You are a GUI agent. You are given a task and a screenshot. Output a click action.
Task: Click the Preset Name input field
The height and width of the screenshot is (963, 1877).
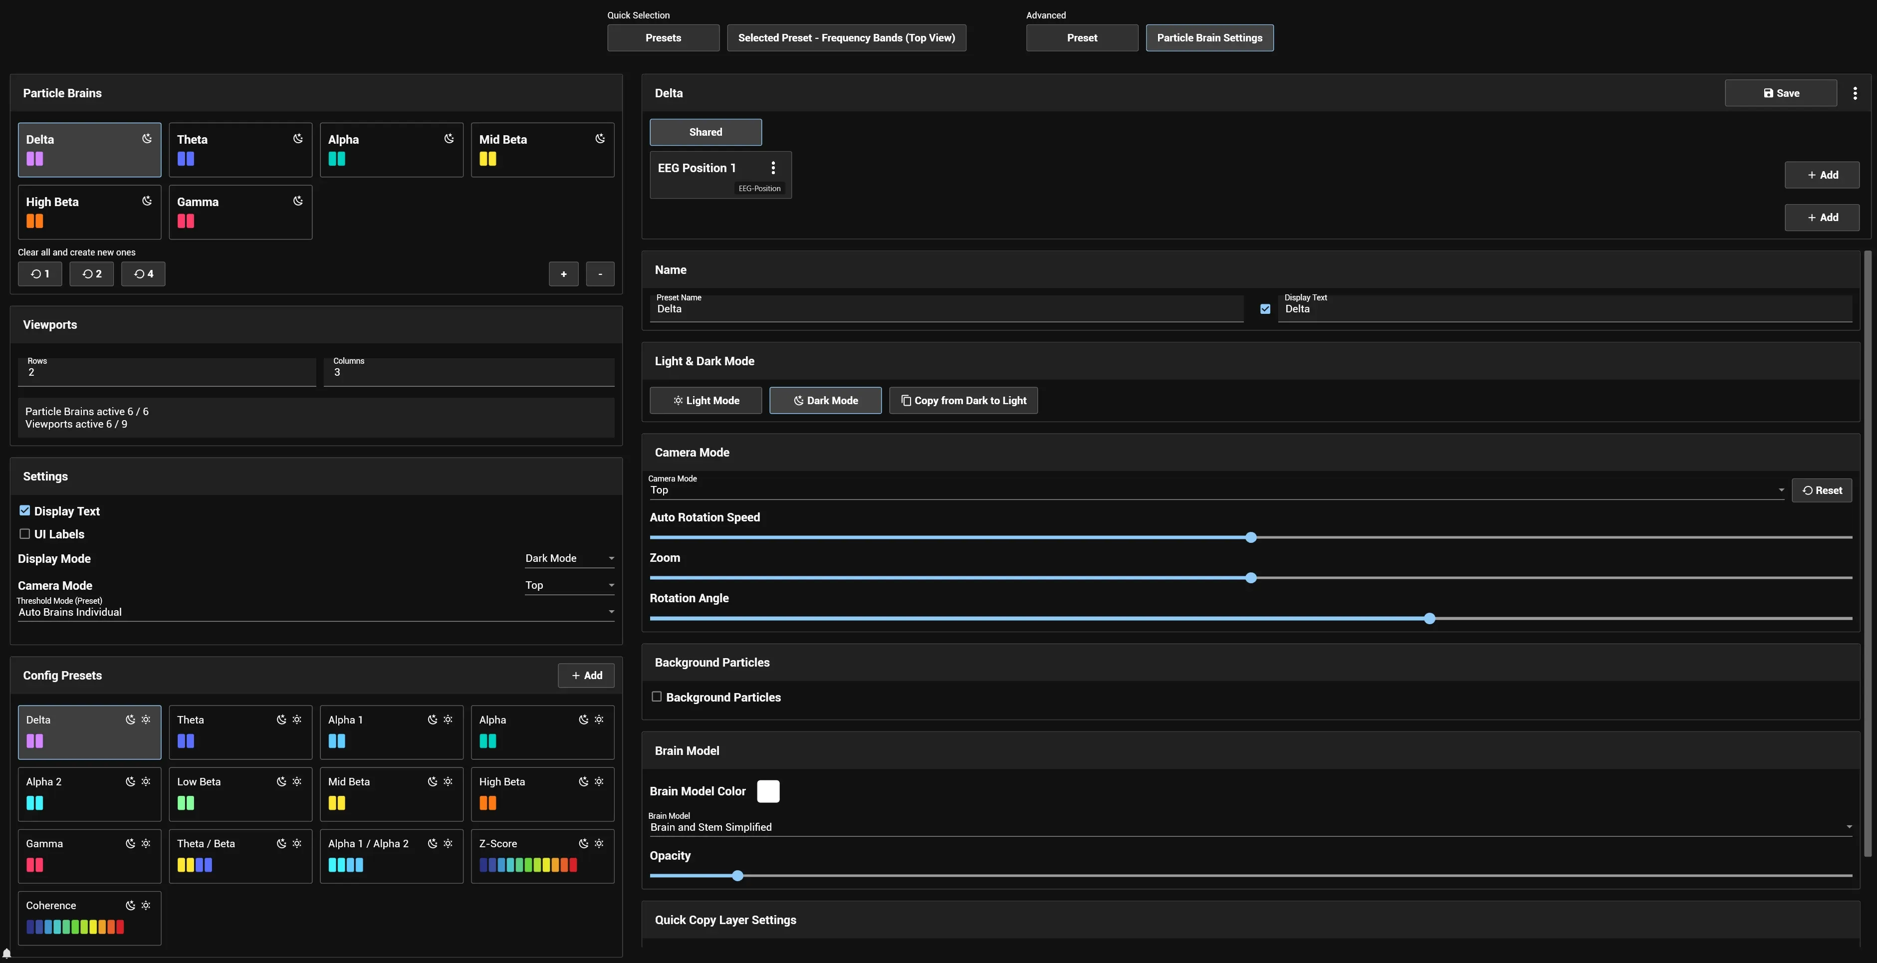pyautogui.click(x=946, y=308)
